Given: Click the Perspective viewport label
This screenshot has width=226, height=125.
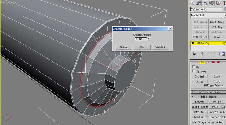Looking at the screenshot, I should [9, 2].
